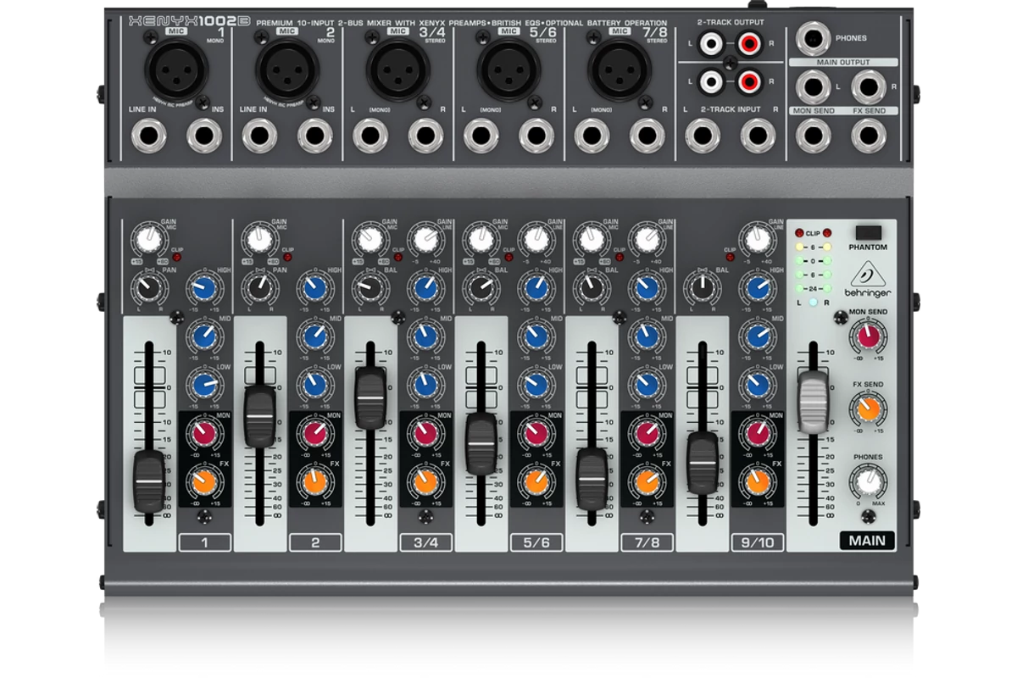Click the channel 5/6 fader cap
1017x678 pixels.
481,443
